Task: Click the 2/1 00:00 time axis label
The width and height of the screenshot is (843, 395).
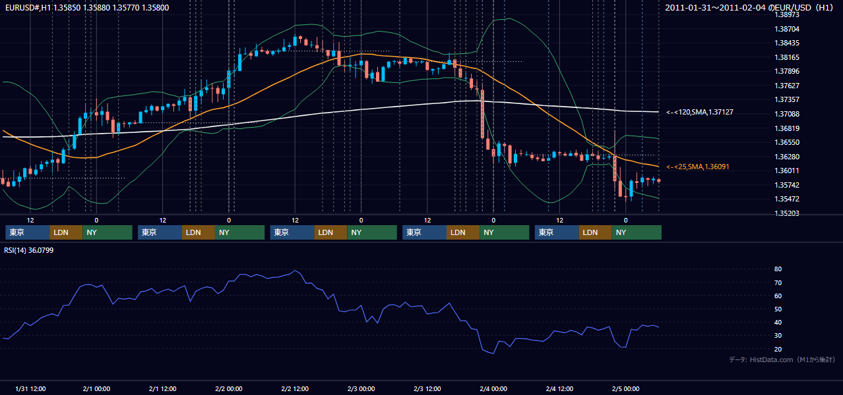Action: [x=96, y=388]
